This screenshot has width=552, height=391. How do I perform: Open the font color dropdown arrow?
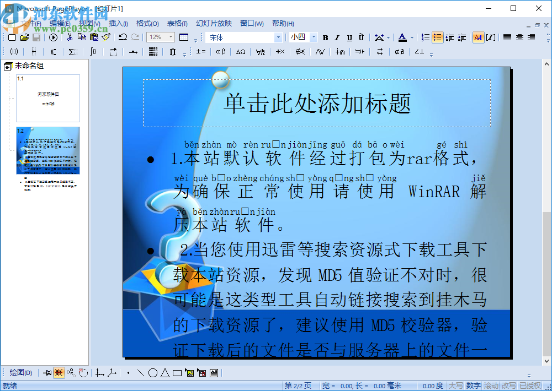point(411,37)
